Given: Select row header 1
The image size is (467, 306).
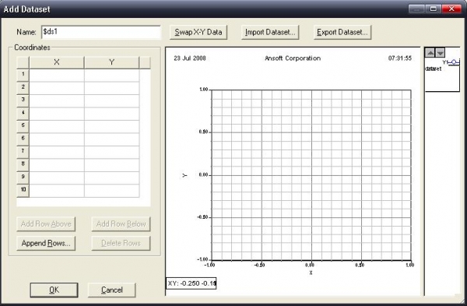Looking at the screenshot, I should pyautogui.click(x=23, y=75).
